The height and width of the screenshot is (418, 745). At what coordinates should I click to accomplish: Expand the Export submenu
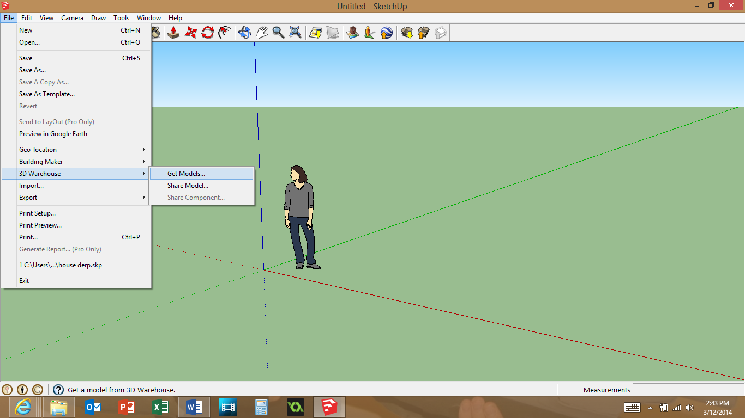click(x=76, y=198)
